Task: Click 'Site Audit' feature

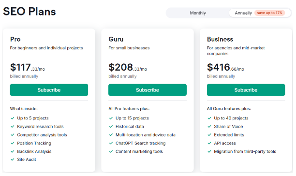Action: pos(27,160)
